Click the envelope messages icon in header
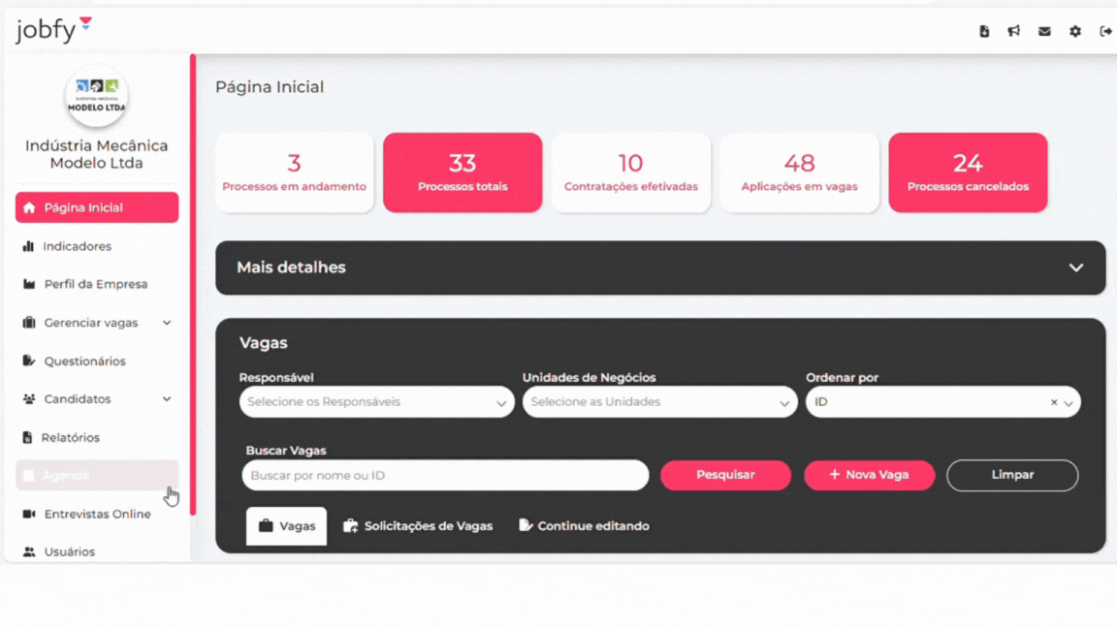 [x=1044, y=31]
